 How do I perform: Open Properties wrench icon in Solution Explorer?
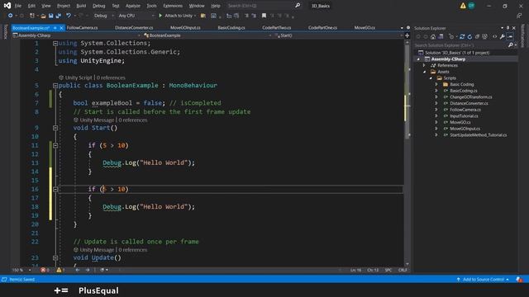[x=503, y=36]
